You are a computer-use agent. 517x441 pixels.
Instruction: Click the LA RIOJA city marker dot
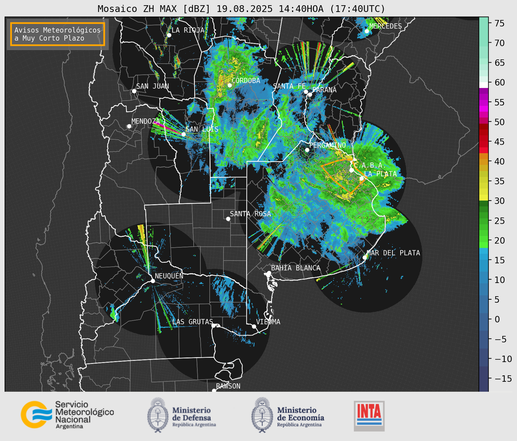click(x=169, y=35)
